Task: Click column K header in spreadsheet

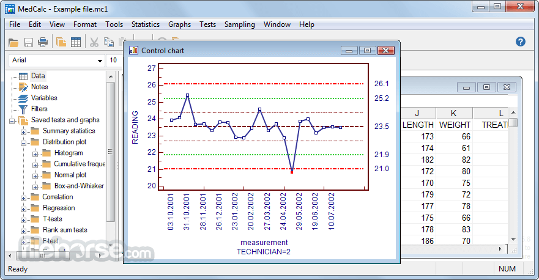Action: 454,113
